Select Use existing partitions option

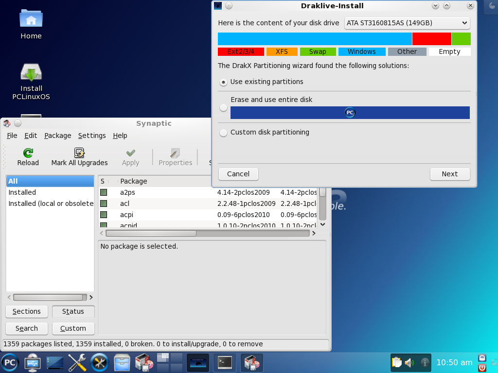point(224,82)
